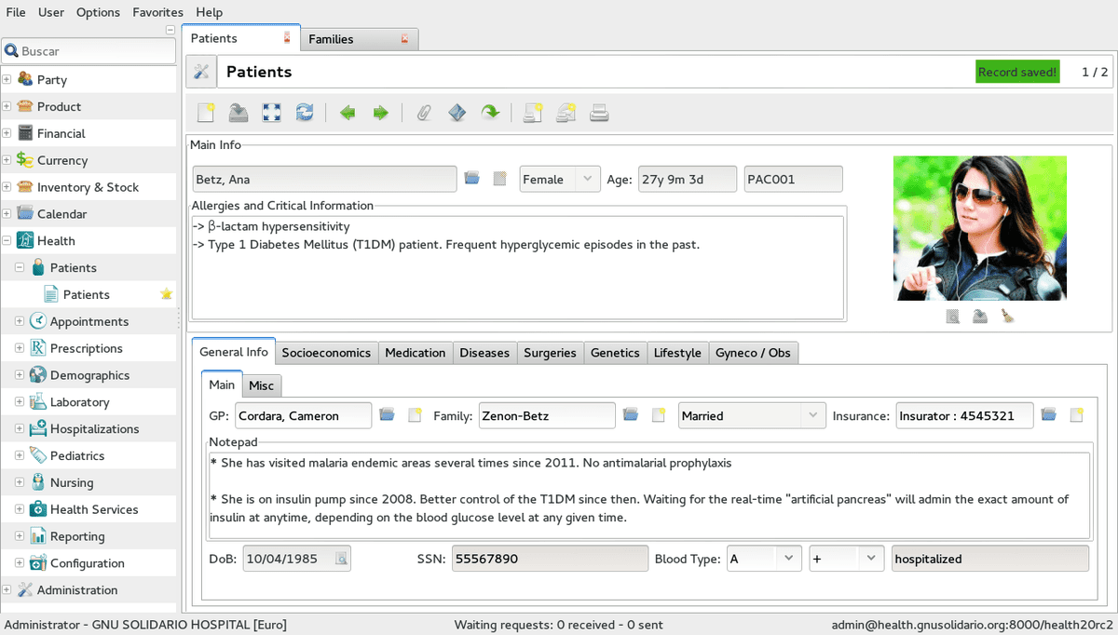This screenshot has width=1118, height=635.
Task: Click the Print report printer icon
Action: (x=599, y=113)
